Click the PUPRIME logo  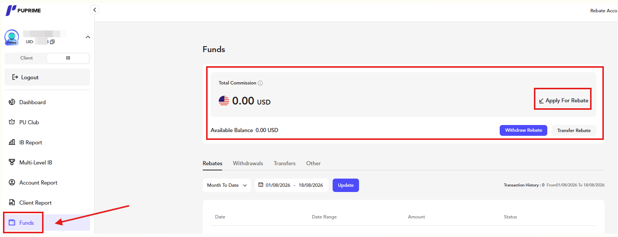23,10
